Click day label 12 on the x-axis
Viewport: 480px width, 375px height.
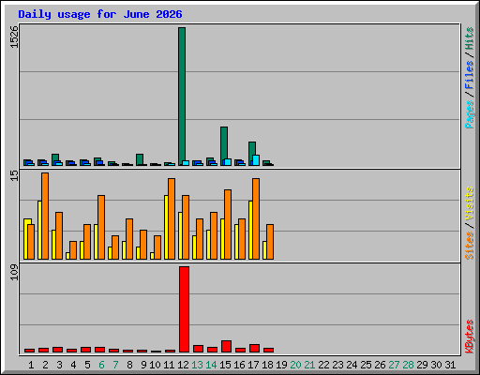183,365
